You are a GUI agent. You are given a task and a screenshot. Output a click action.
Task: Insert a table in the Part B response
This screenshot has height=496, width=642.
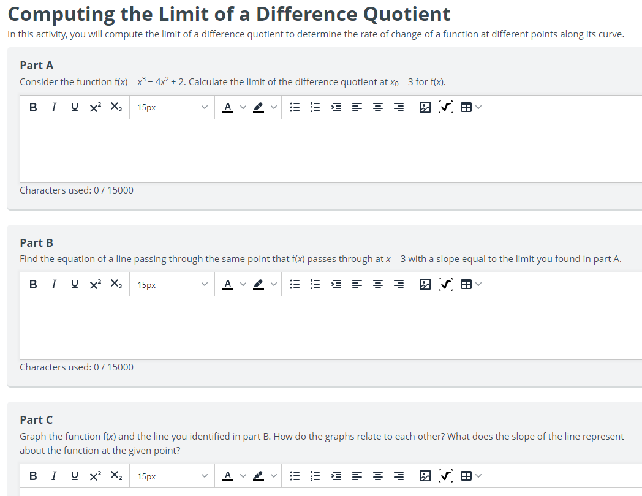pyautogui.click(x=467, y=284)
